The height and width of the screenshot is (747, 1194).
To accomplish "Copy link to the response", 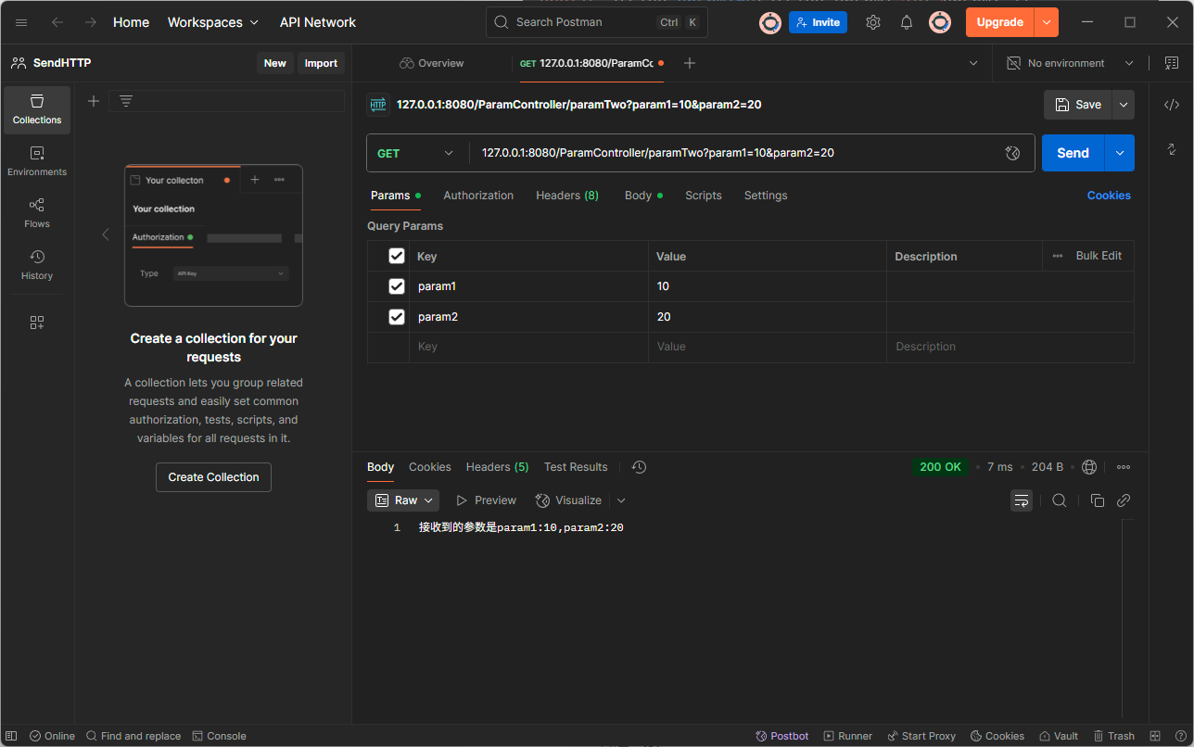I will coord(1124,500).
